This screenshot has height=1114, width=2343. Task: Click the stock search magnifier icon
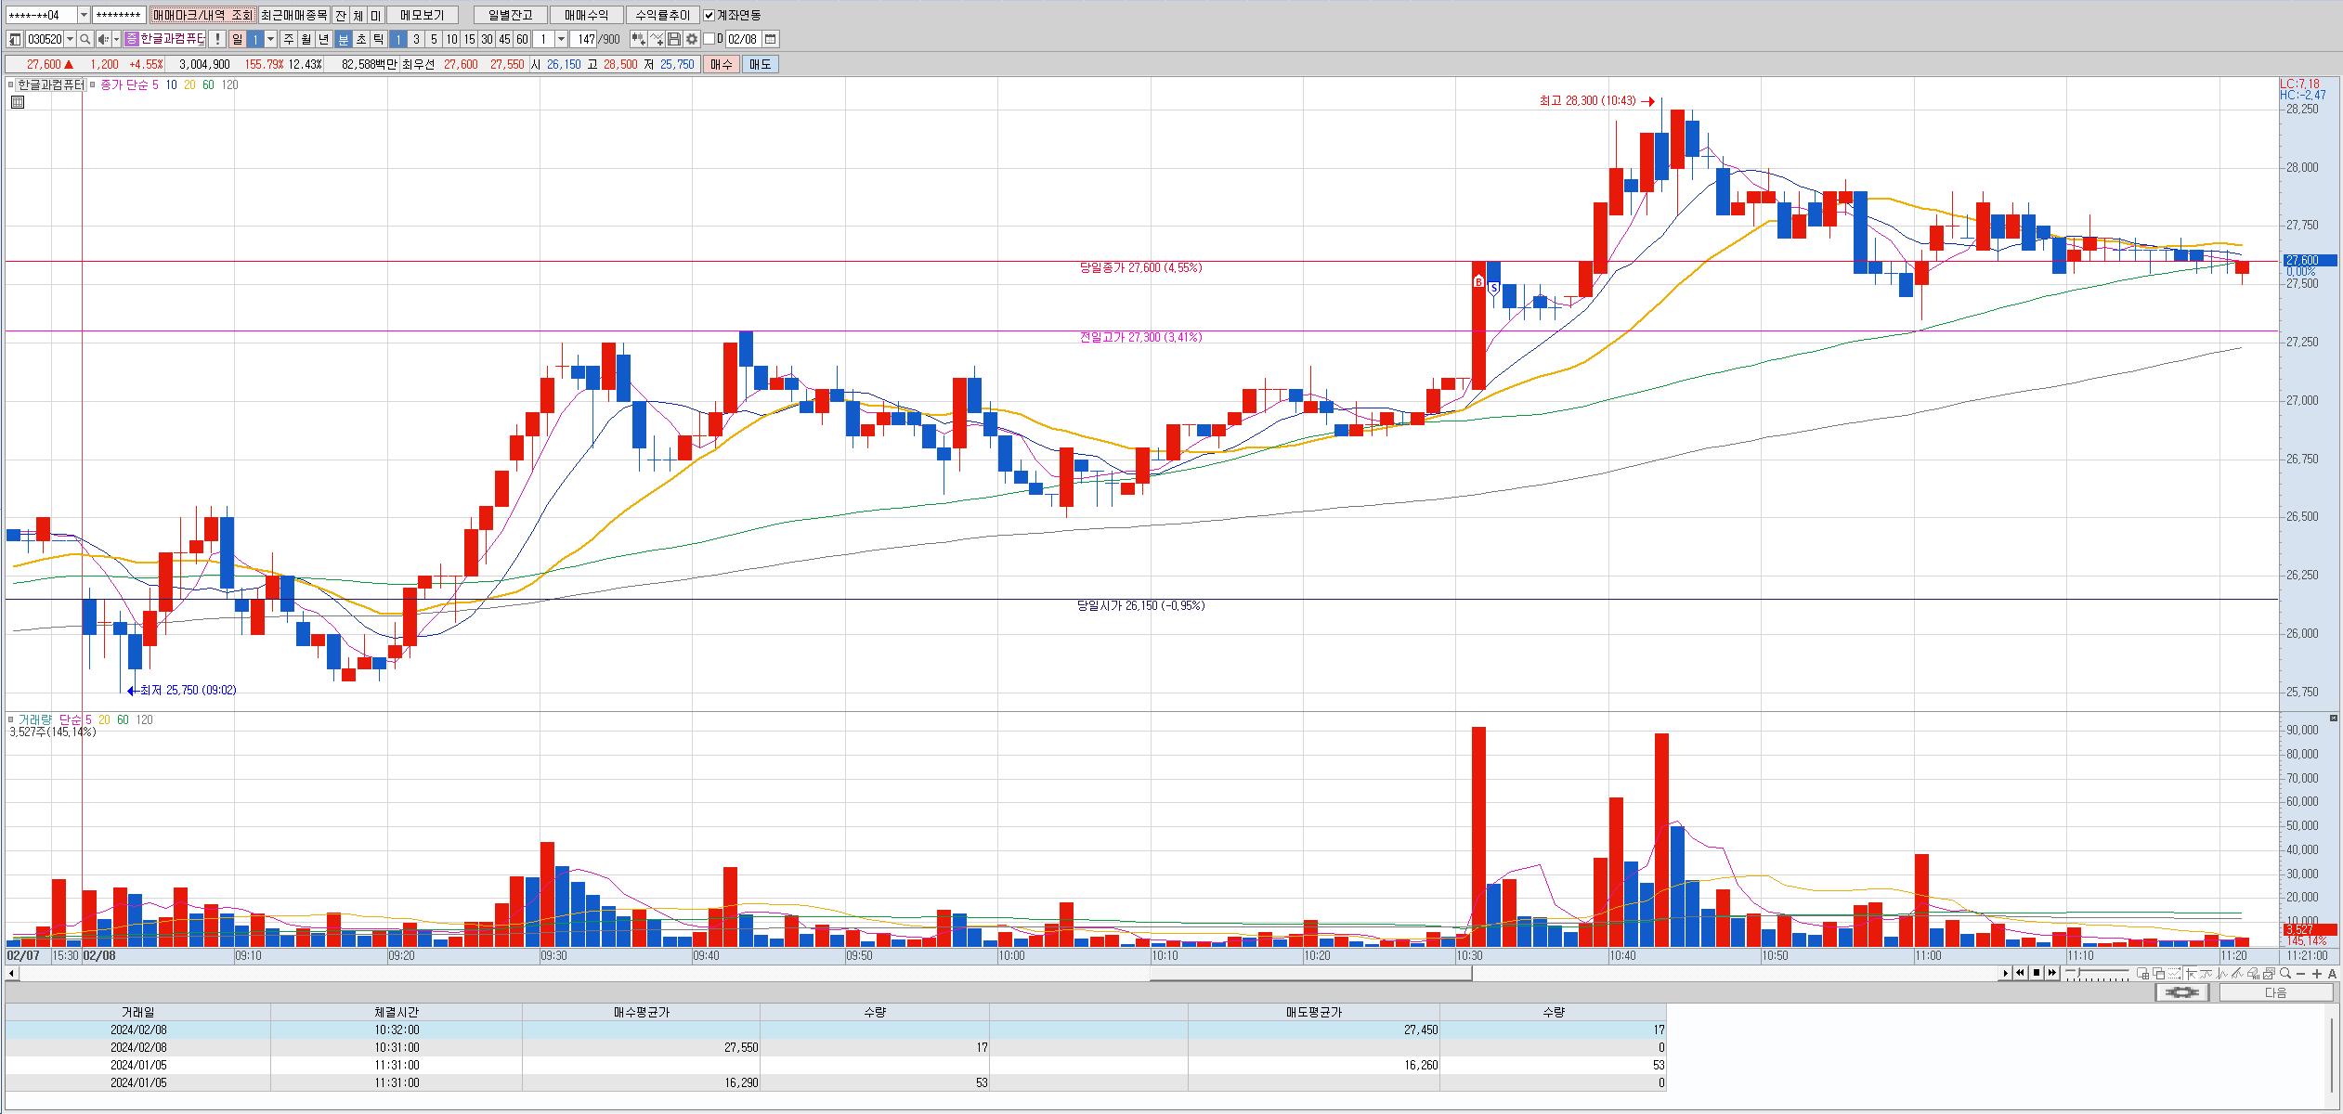pos(85,39)
